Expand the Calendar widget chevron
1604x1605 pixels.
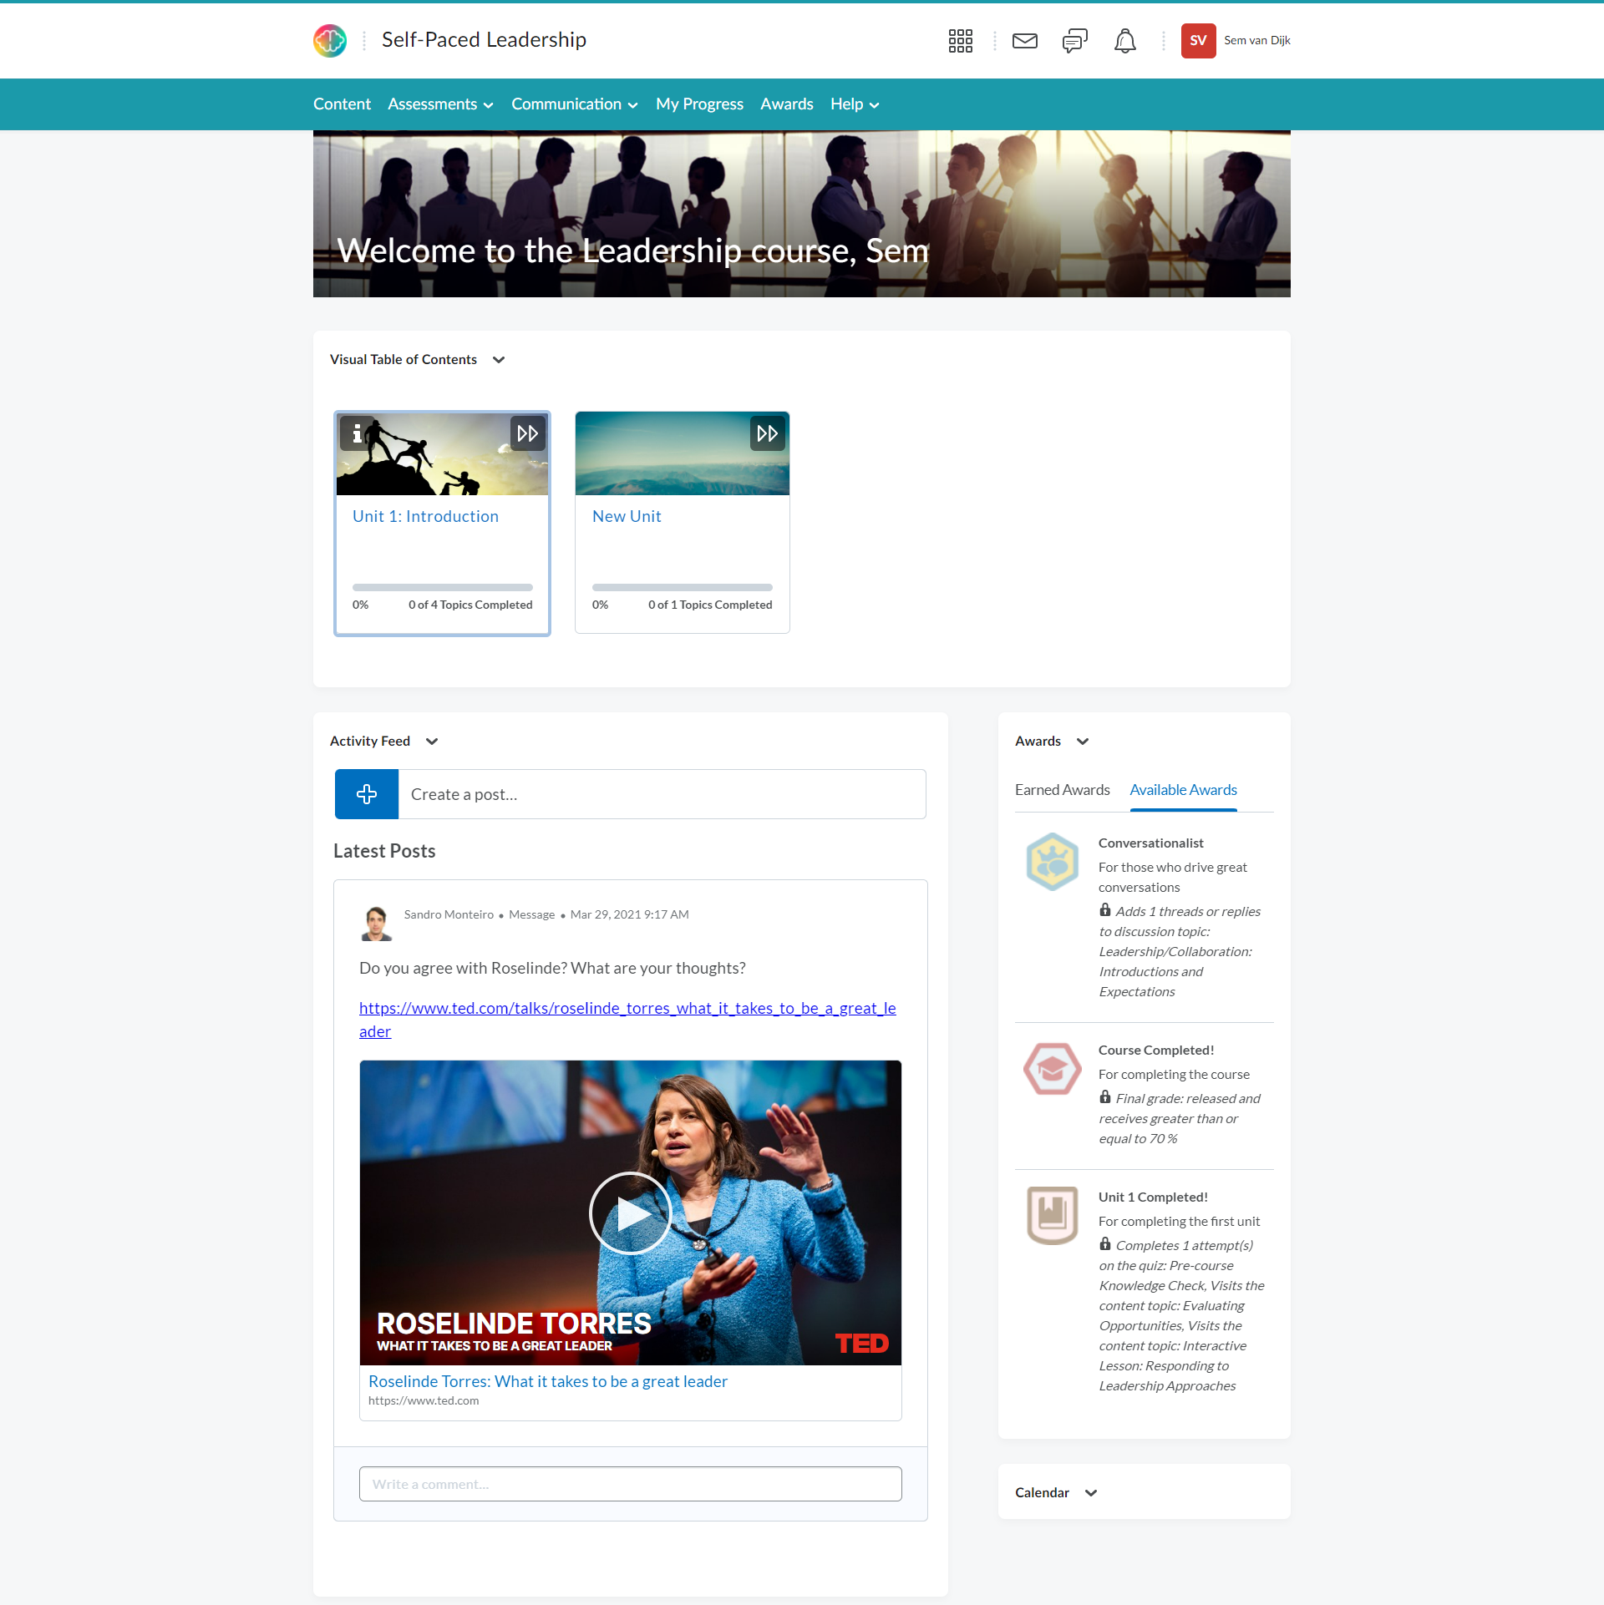tap(1091, 1493)
